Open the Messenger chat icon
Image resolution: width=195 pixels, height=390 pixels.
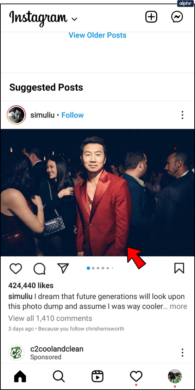pyautogui.click(x=177, y=17)
